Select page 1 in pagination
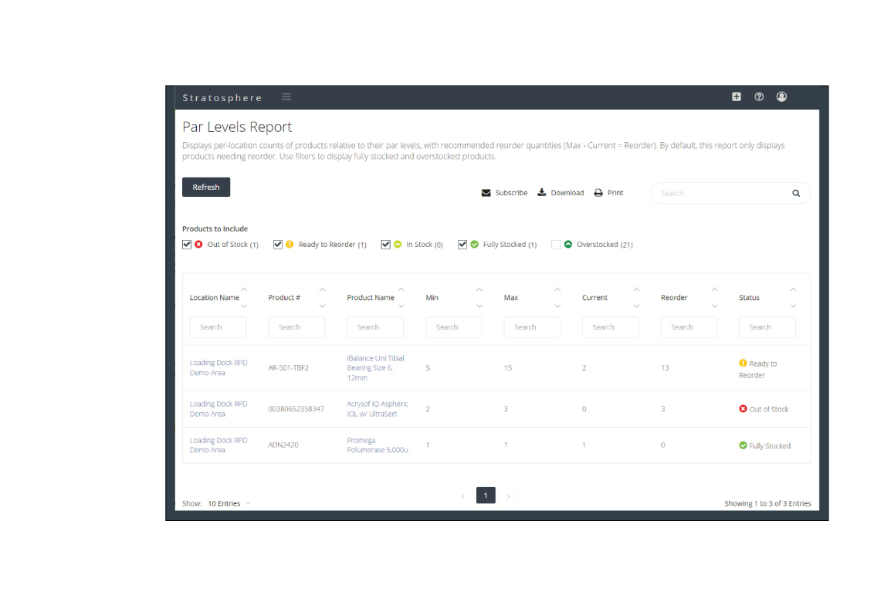The image size is (884, 592). click(x=486, y=496)
